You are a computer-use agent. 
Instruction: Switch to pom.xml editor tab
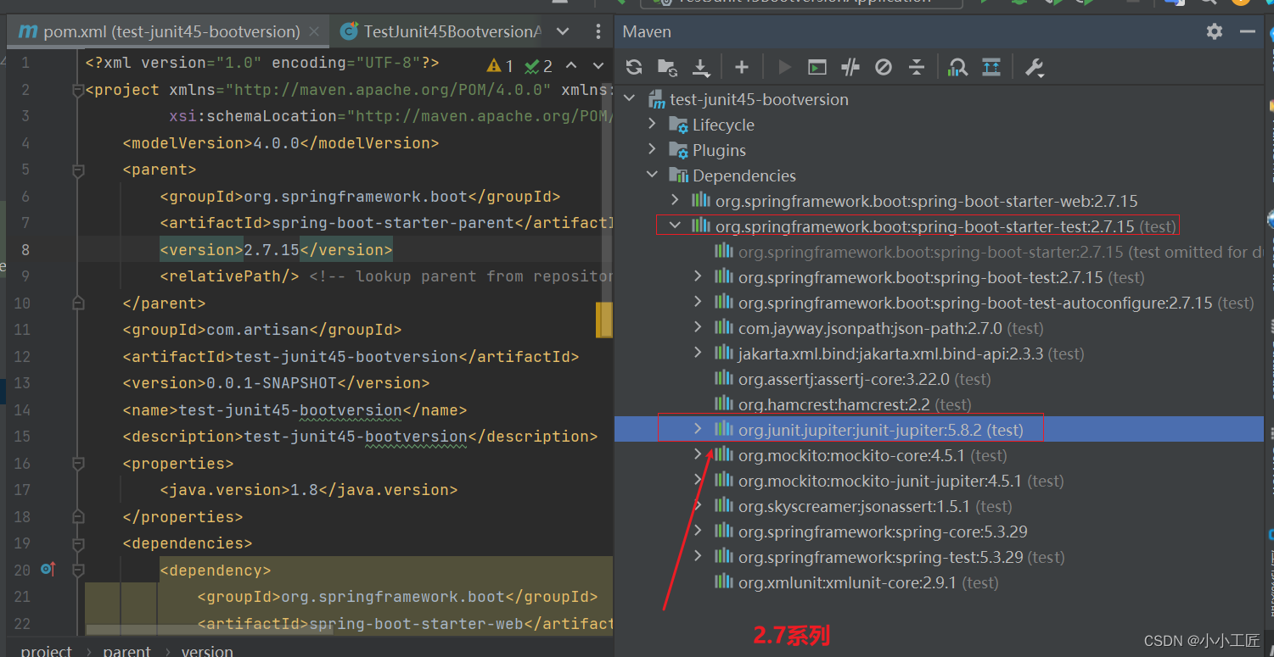coord(166,31)
